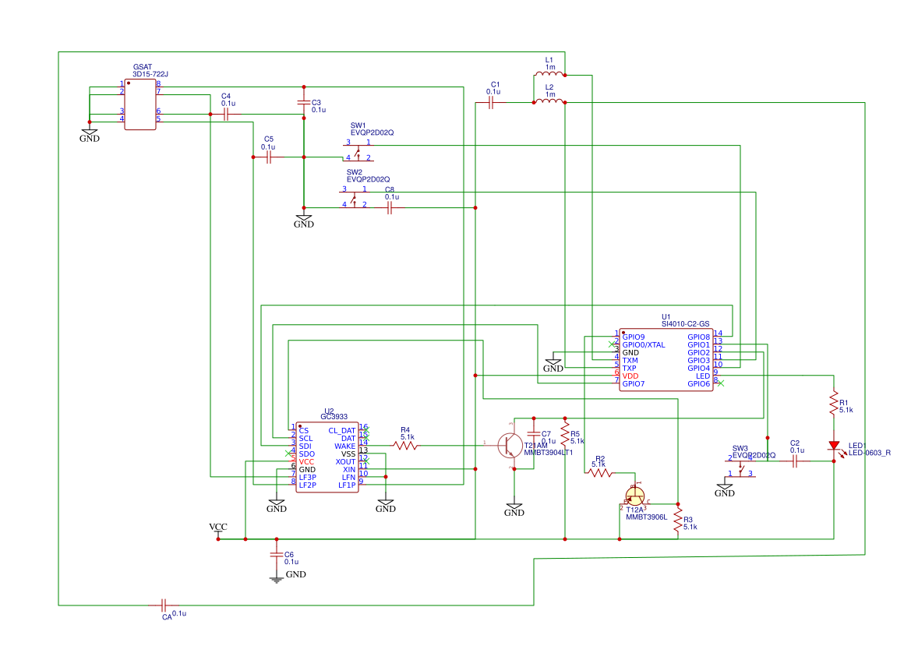The width and height of the screenshot is (911, 646).
Task: Click R4's '5.1k' value label
Action: click(408, 437)
